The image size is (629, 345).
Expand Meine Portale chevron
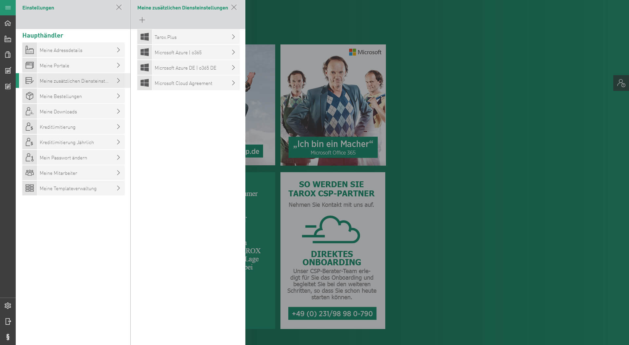coord(118,65)
